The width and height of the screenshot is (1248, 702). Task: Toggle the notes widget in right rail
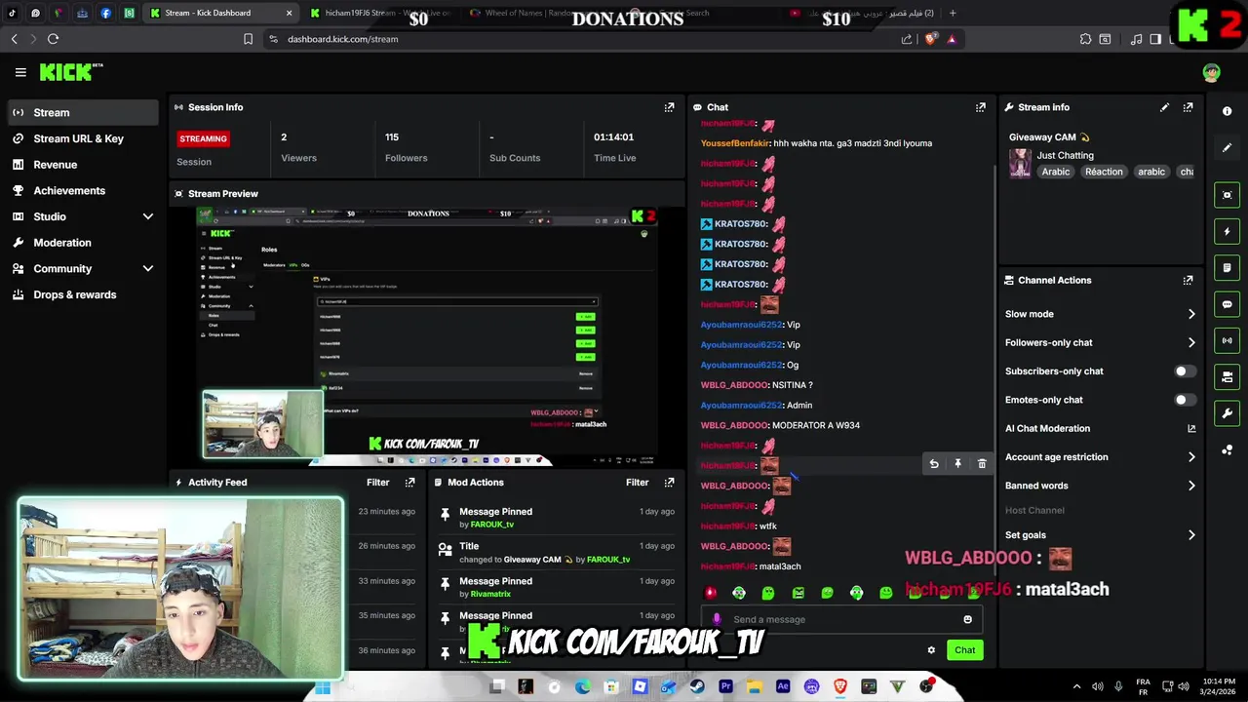[x=1227, y=267]
